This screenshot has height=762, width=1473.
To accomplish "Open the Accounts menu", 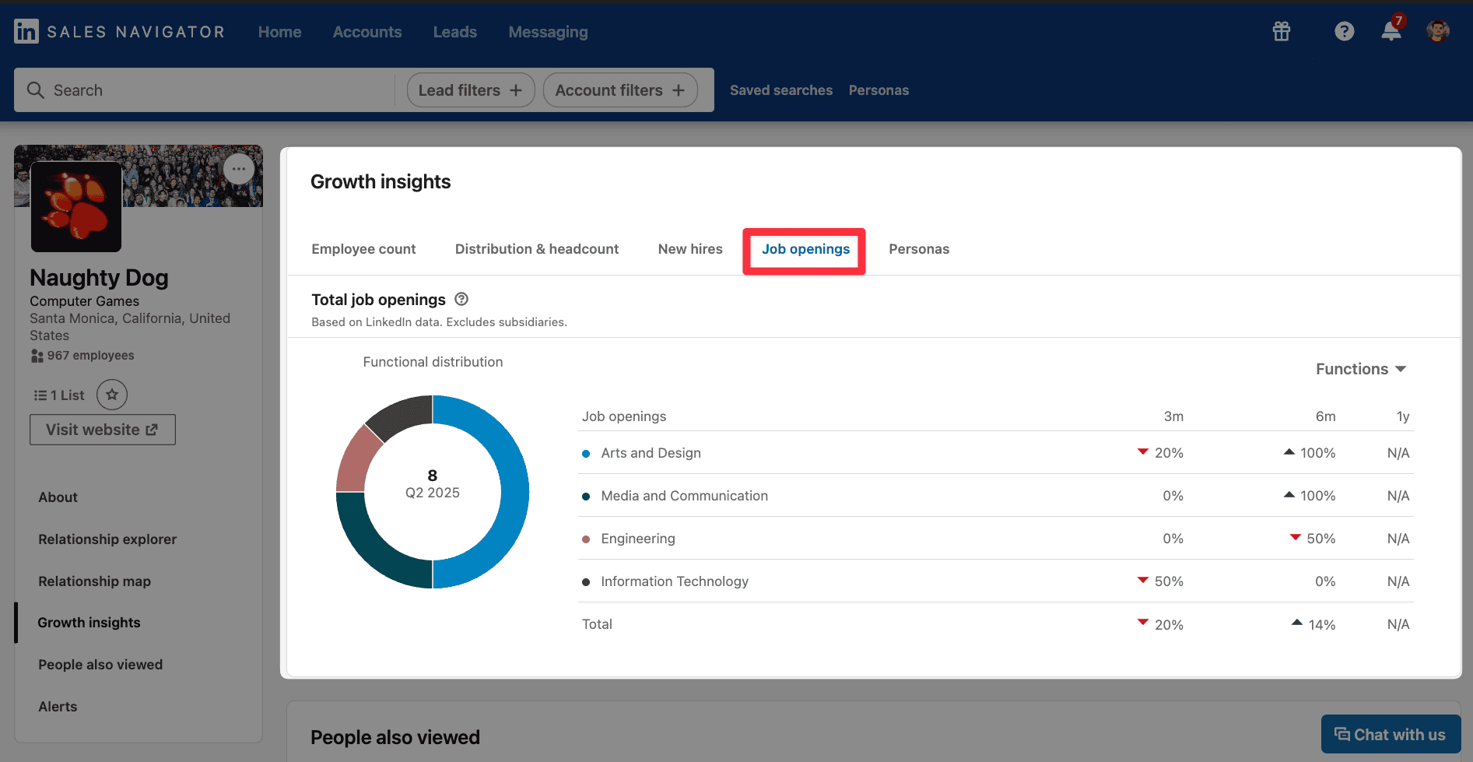I will pyautogui.click(x=367, y=32).
